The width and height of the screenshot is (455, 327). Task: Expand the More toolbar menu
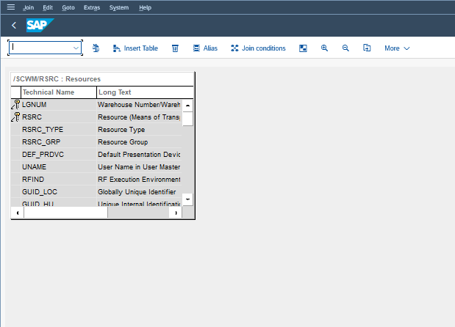(x=396, y=48)
